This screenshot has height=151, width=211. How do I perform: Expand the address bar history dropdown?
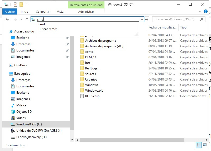pyautogui.click(x=142, y=19)
